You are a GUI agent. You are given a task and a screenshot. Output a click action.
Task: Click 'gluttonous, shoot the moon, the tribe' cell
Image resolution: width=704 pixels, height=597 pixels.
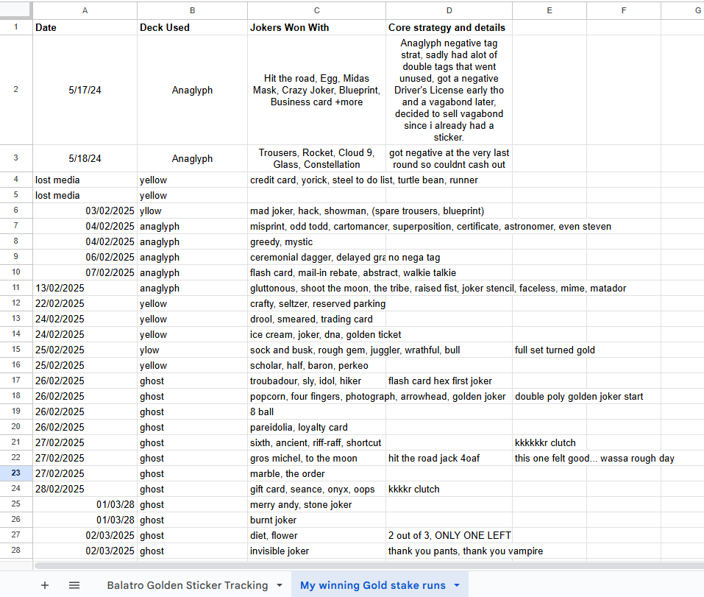click(316, 288)
